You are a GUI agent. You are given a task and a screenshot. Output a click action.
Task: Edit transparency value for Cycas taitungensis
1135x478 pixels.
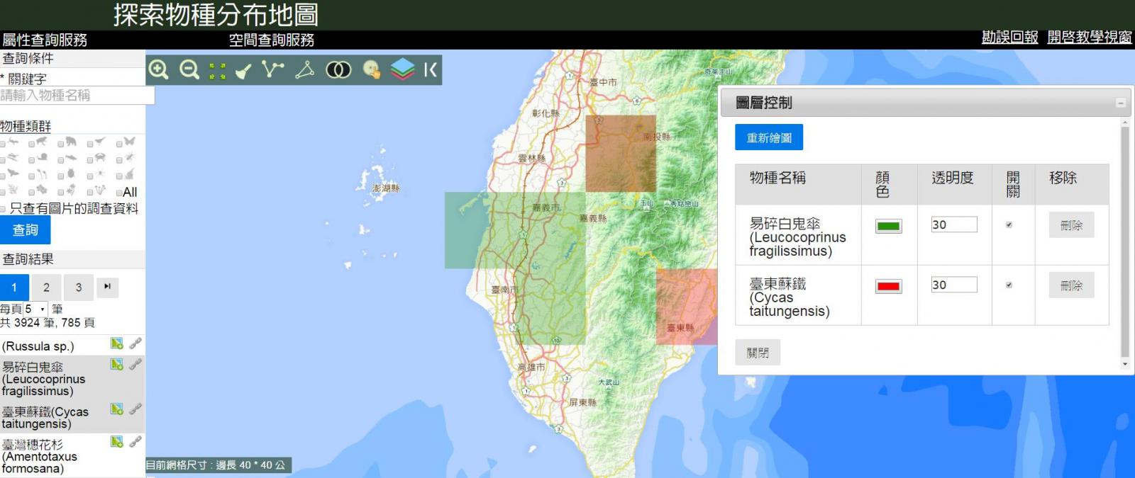[x=954, y=285]
